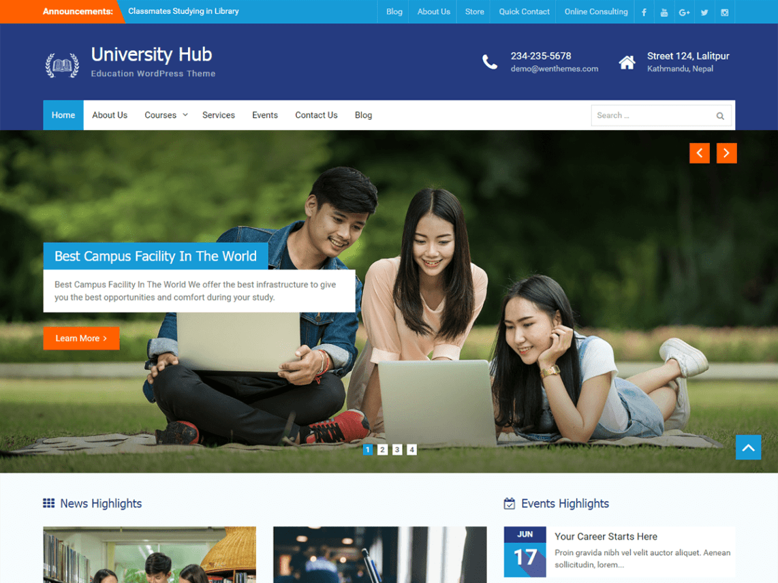This screenshot has height=583, width=778.
Task: Click the house icon beside Street 124 address
Action: (627, 62)
